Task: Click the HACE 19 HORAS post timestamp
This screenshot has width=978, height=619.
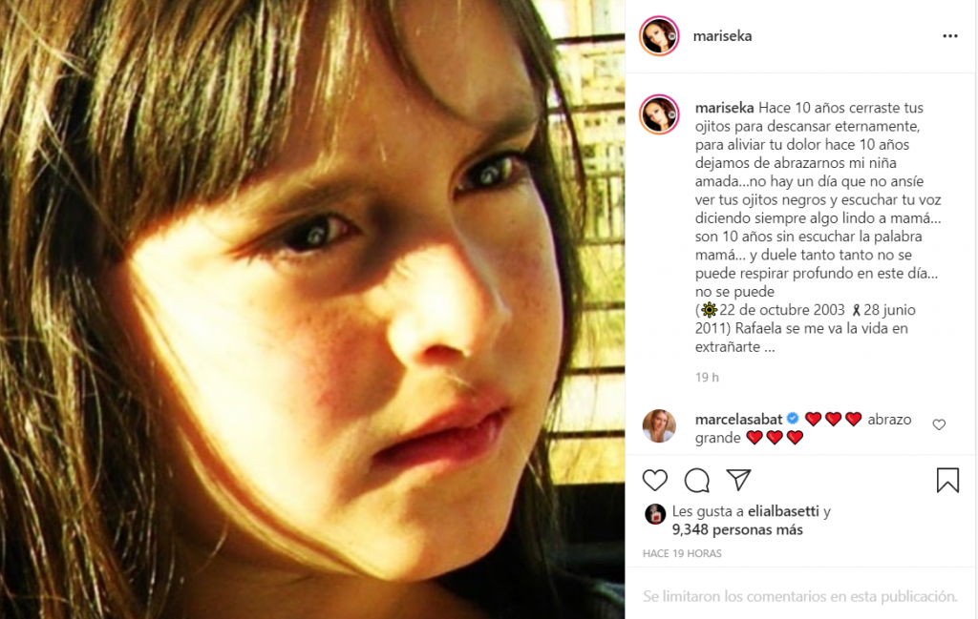Action: click(682, 553)
